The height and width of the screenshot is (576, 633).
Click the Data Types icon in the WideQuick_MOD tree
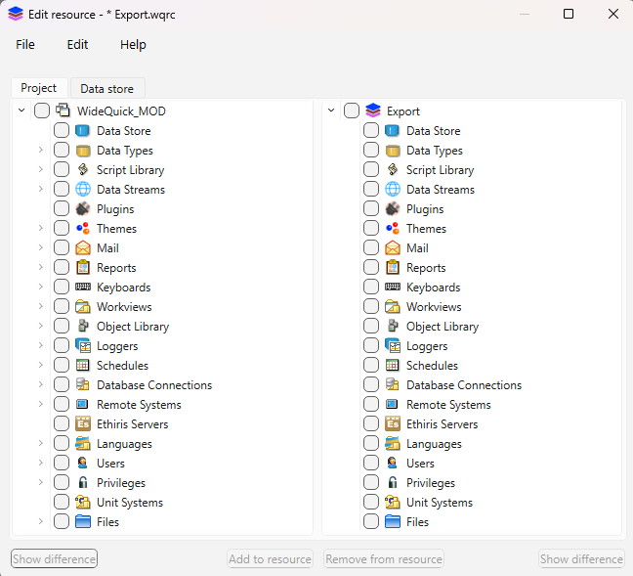[x=83, y=151]
